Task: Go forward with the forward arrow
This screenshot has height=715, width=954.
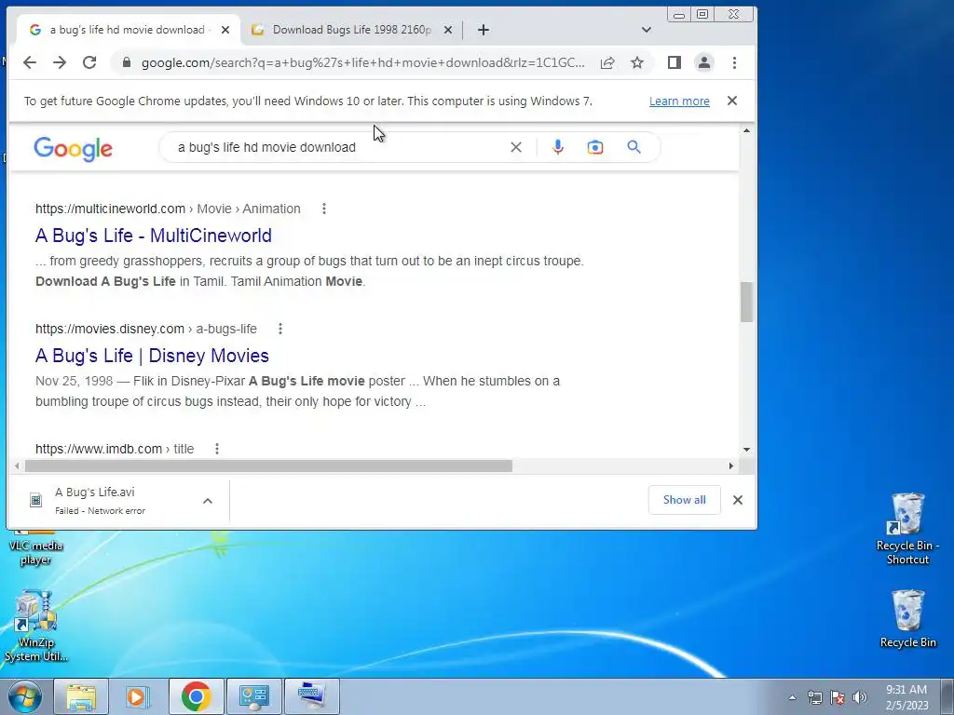Action: 59,62
